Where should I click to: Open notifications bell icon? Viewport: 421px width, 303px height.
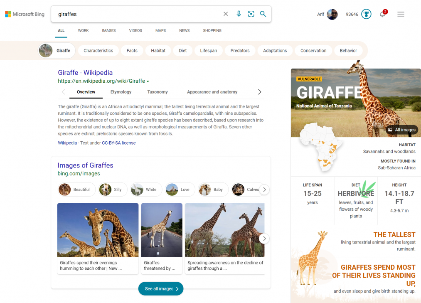(x=383, y=14)
